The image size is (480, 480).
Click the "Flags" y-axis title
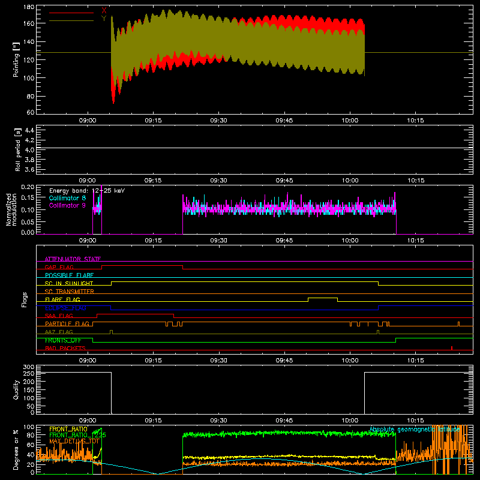(24, 299)
